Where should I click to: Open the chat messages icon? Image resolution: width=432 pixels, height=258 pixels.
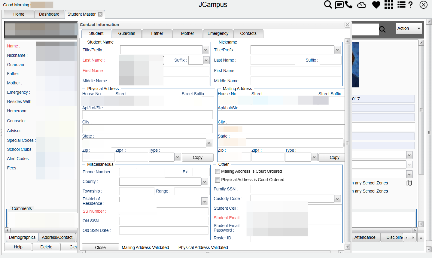click(339, 5)
